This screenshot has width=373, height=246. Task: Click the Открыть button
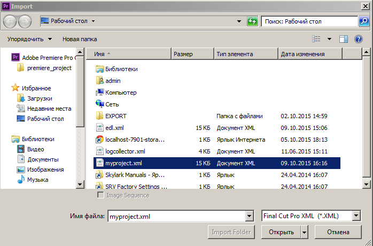pos(282,232)
